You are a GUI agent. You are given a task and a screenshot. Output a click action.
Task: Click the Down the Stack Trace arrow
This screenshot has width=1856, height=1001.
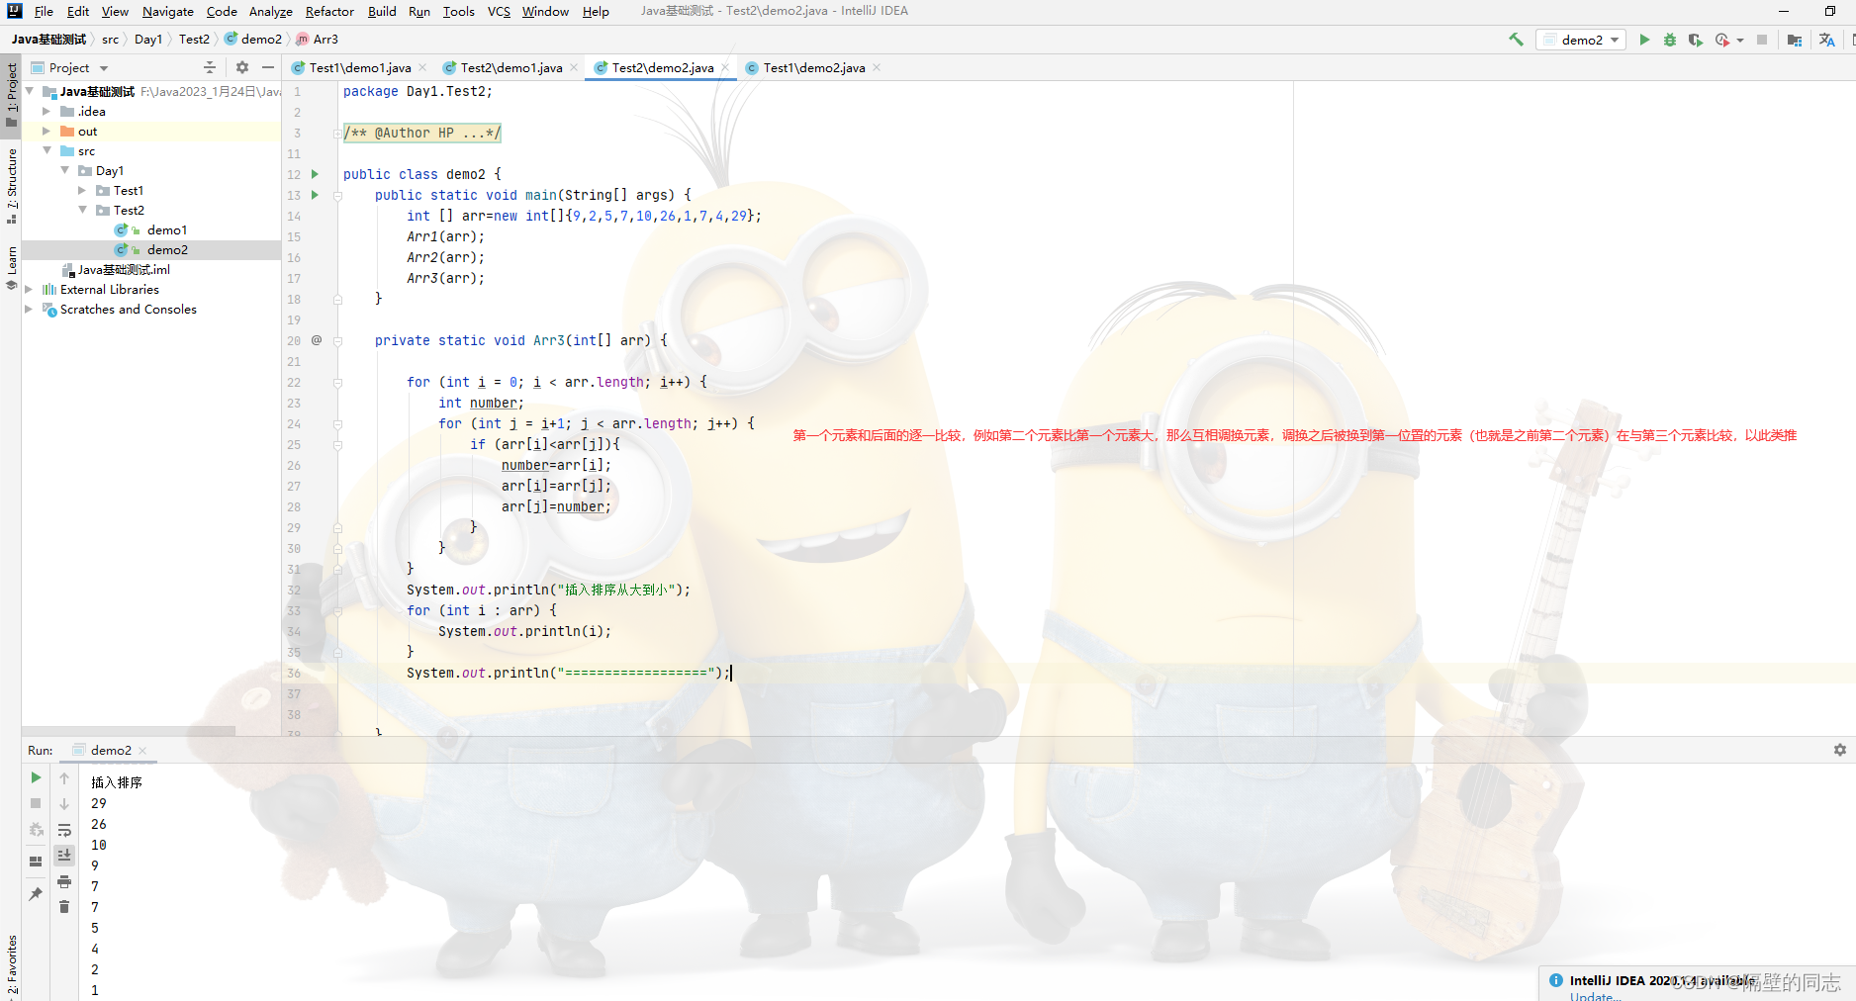[x=64, y=804]
